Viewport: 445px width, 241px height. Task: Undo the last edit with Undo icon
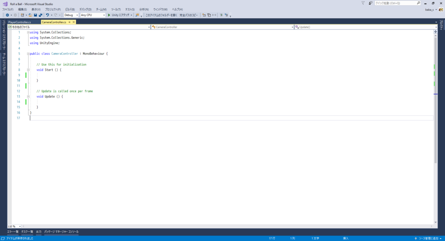click(47, 15)
